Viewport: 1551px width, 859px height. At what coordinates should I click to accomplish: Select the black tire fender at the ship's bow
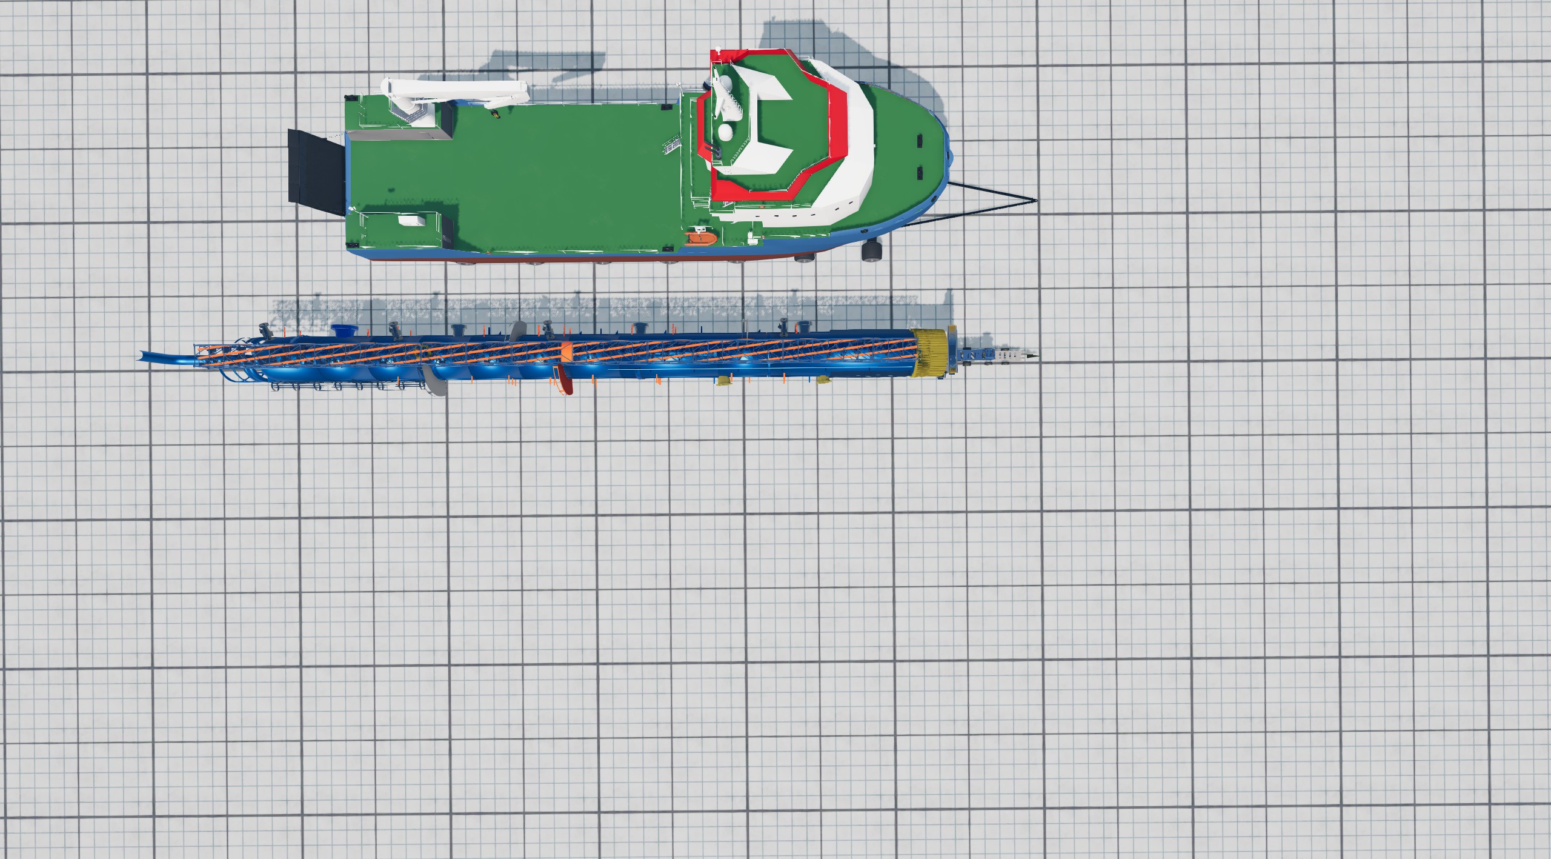(x=871, y=250)
